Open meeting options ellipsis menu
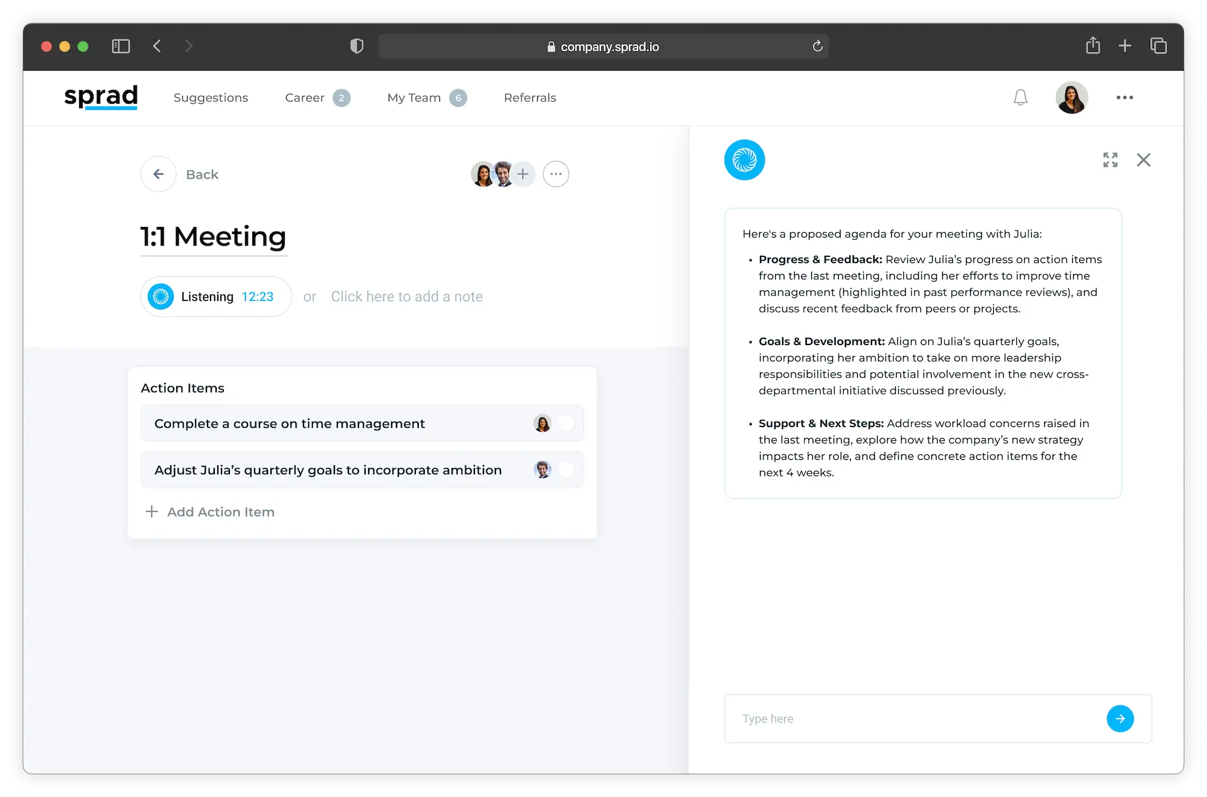The height and width of the screenshot is (797, 1207). pos(556,174)
